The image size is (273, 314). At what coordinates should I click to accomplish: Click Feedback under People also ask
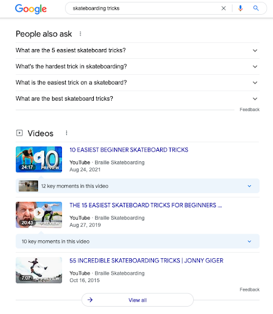click(250, 110)
